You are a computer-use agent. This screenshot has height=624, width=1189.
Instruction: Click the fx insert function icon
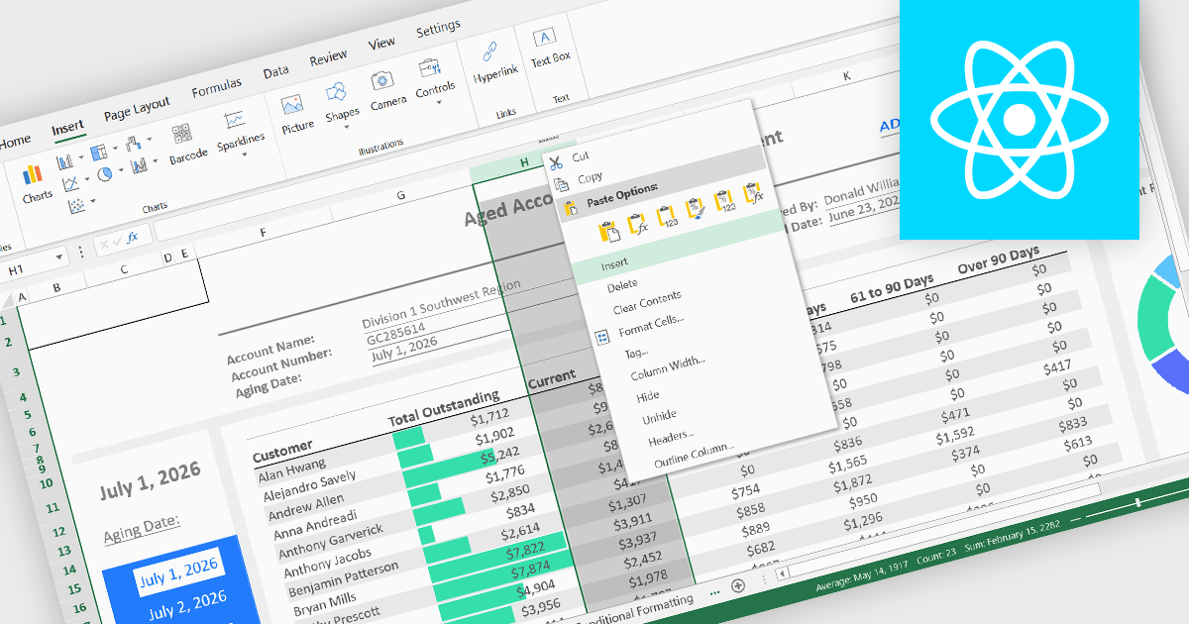[x=132, y=236]
